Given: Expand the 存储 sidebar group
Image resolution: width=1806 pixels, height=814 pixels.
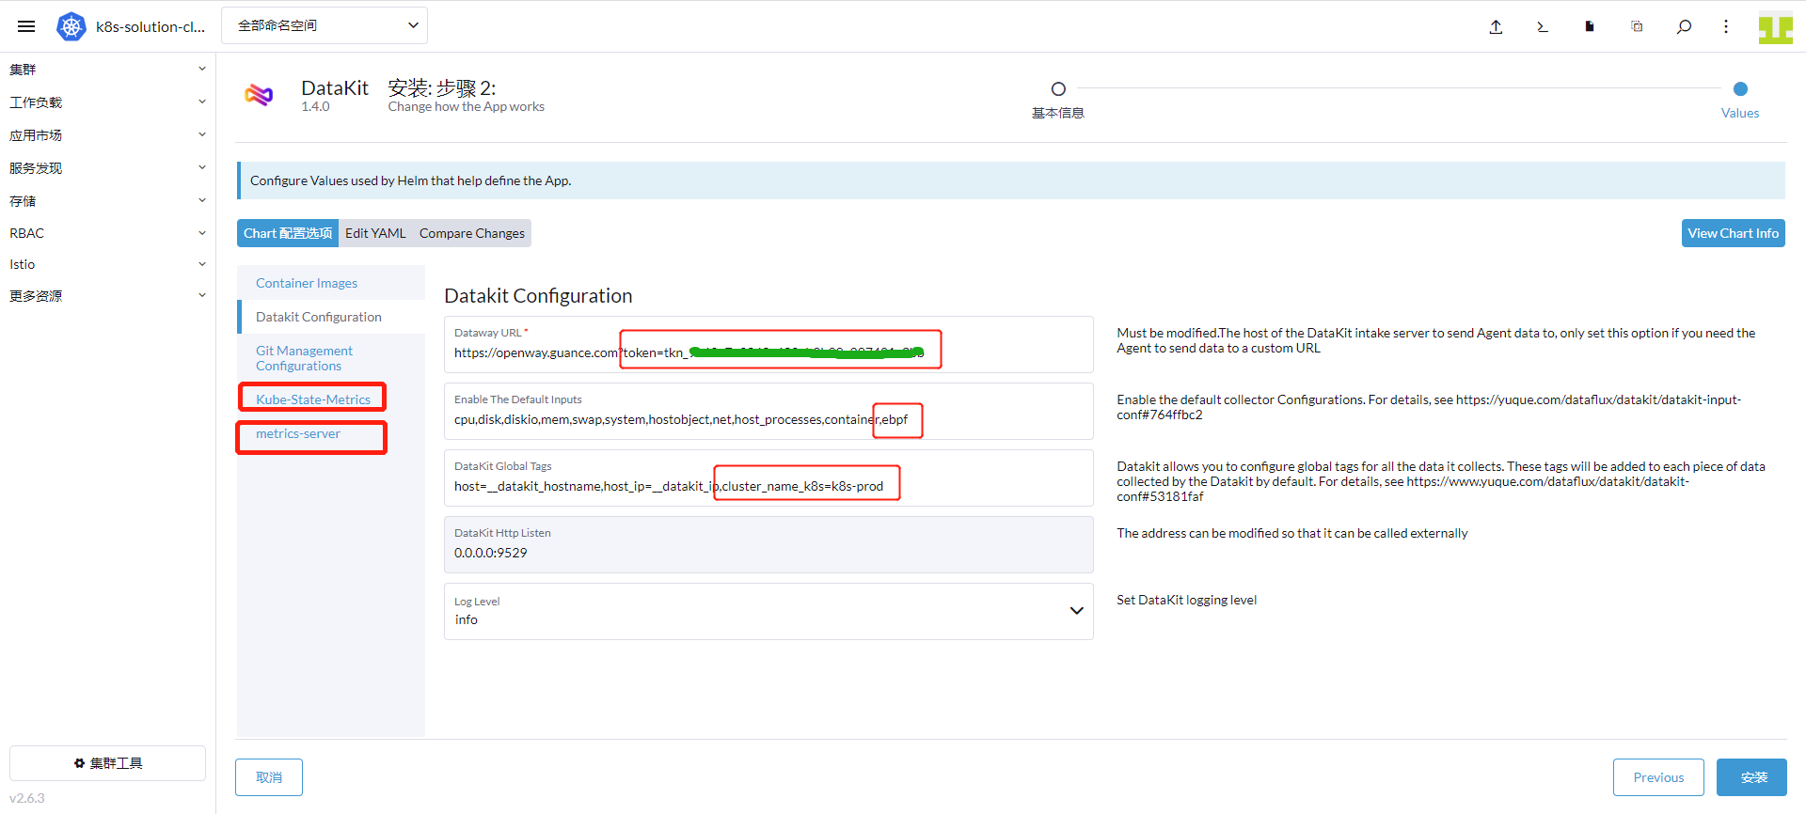Looking at the screenshot, I should (107, 201).
